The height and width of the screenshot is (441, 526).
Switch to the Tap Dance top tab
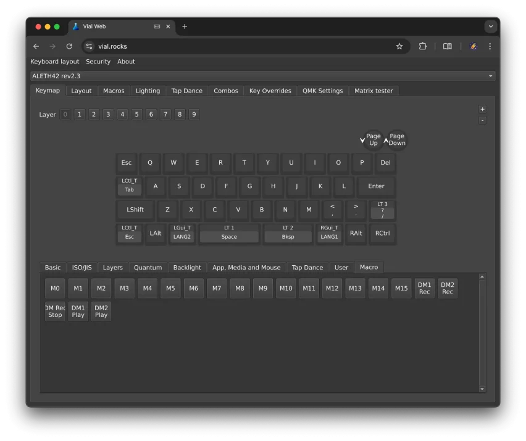pyautogui.click(x=186, y=91)
